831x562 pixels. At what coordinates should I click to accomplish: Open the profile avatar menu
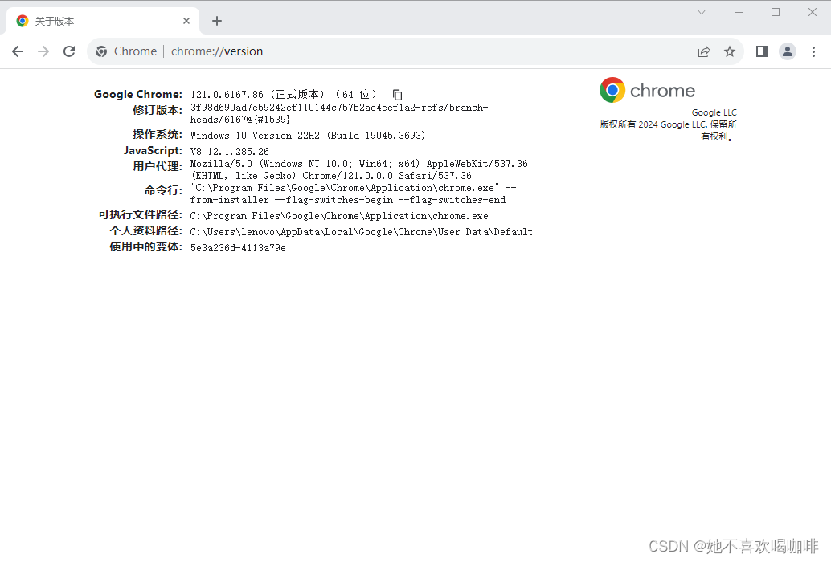(788, 51)
